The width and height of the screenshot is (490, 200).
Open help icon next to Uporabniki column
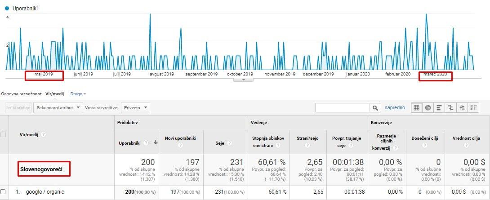tap(146, 143)
